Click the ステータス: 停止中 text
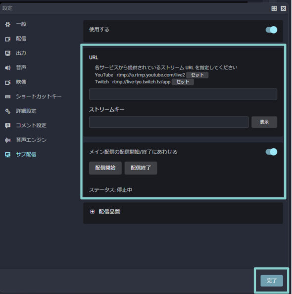The image size is (292, 294). pos(110,190)
